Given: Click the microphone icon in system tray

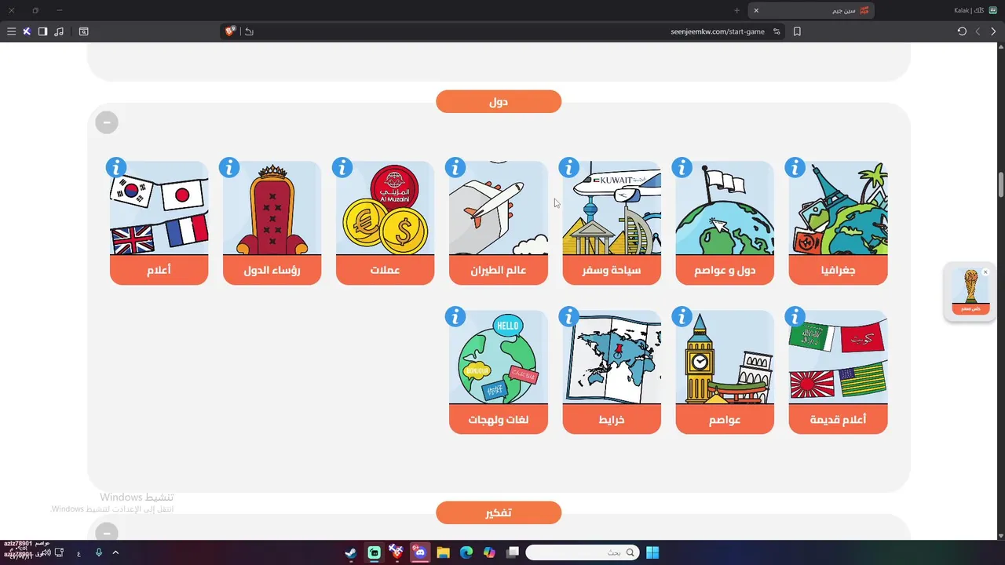Looking at the screenshot, I should coord(99,552).
